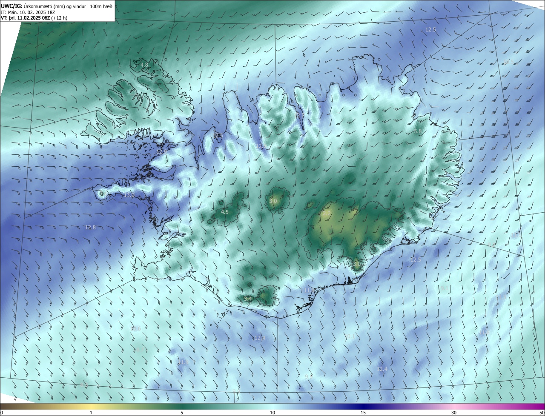545x416 pixels.
Task: Click the 10.6 value label on the map
Action: click(x=135, y=328)
